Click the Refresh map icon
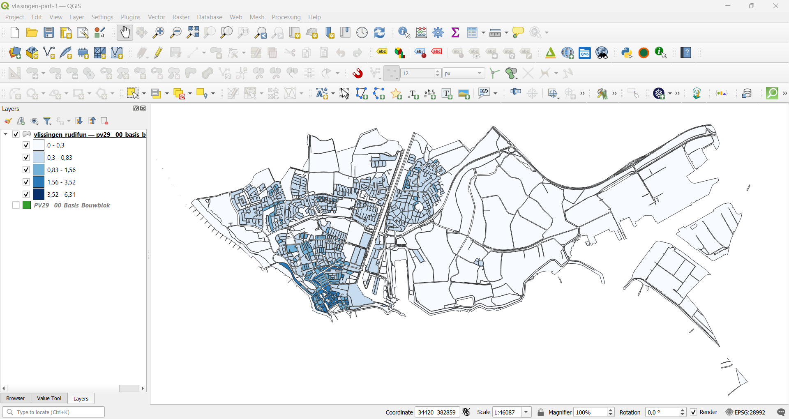 point(379,32)
